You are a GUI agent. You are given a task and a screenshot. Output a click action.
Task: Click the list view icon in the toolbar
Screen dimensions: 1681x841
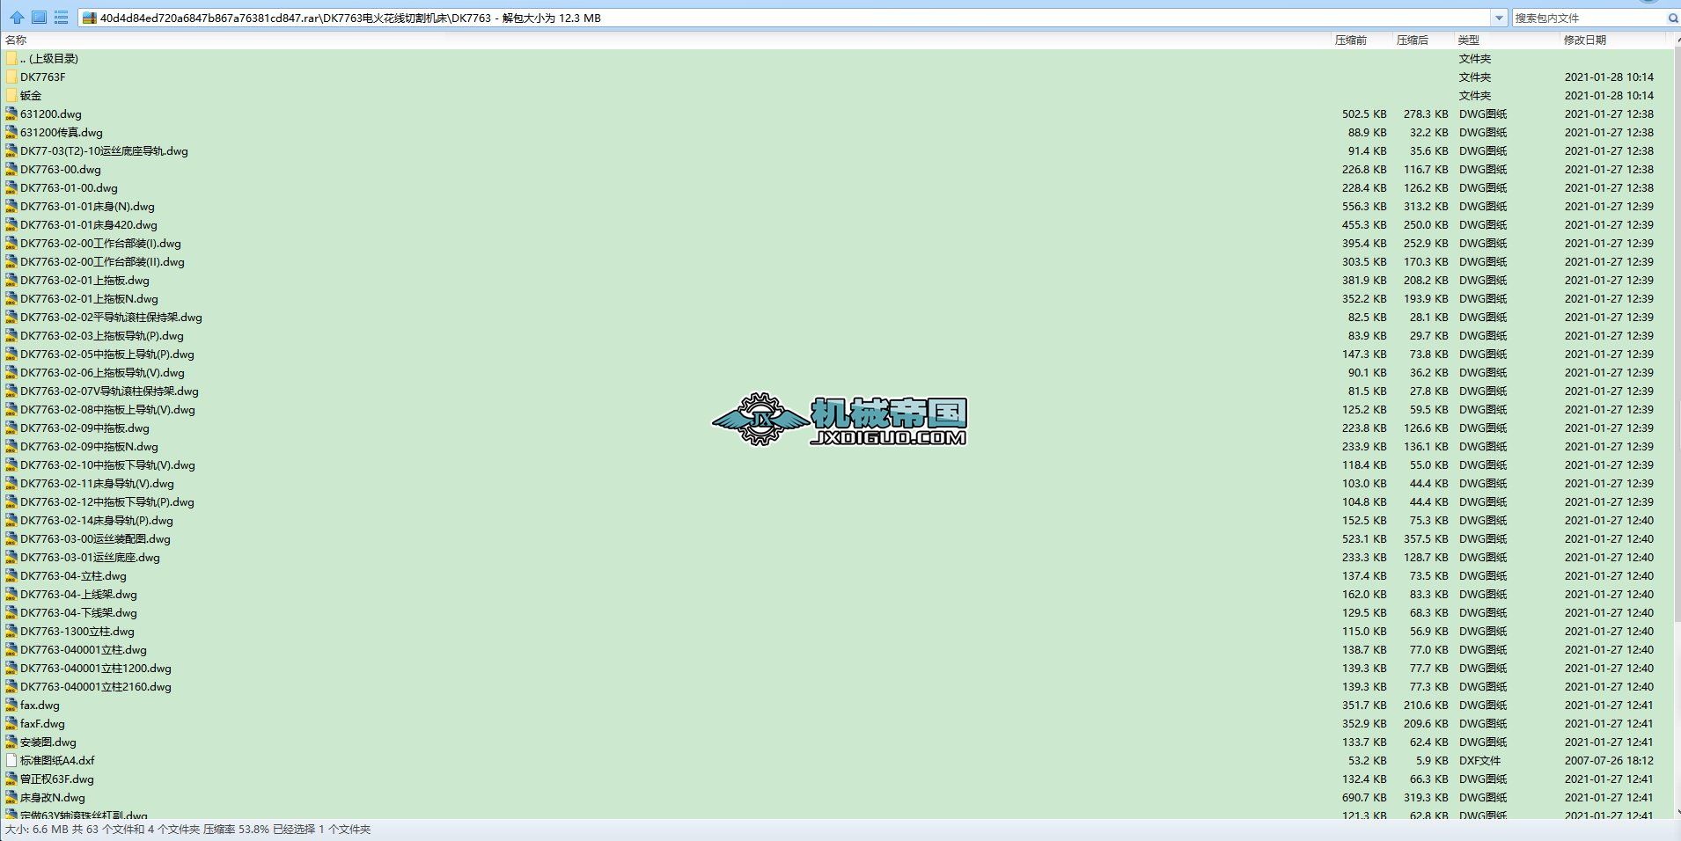pyautogui.click(x=62, y=17)
